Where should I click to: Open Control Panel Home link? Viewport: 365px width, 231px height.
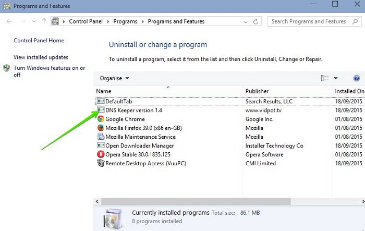coord(39,40)
